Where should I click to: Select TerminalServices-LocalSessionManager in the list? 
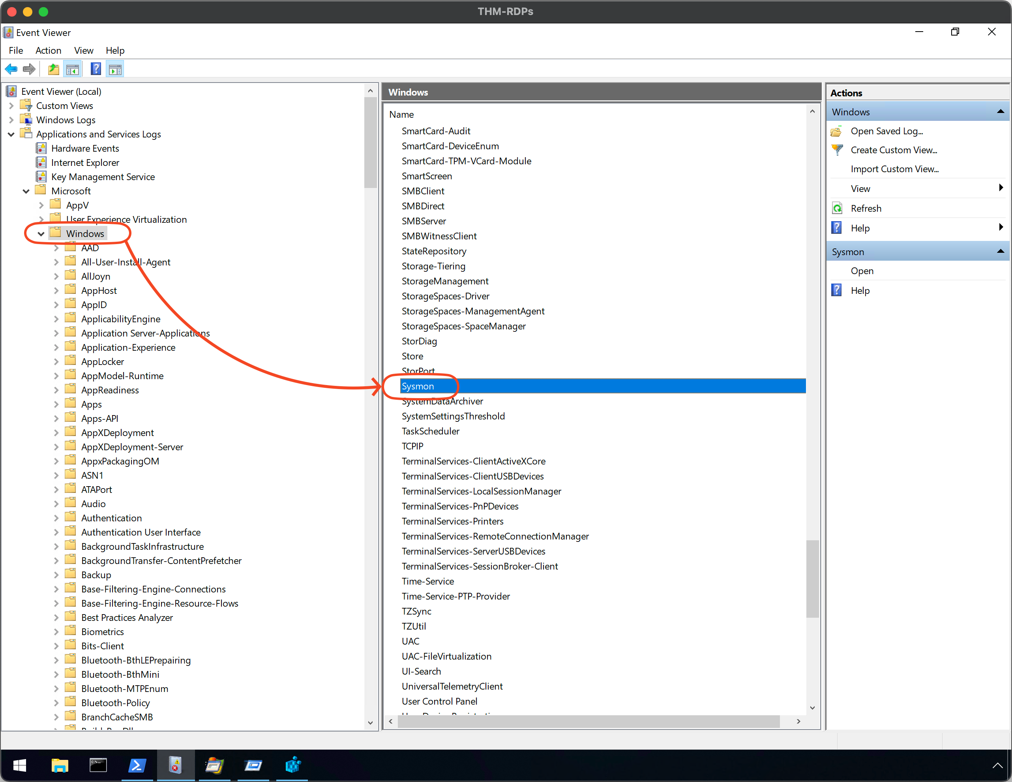482,491
